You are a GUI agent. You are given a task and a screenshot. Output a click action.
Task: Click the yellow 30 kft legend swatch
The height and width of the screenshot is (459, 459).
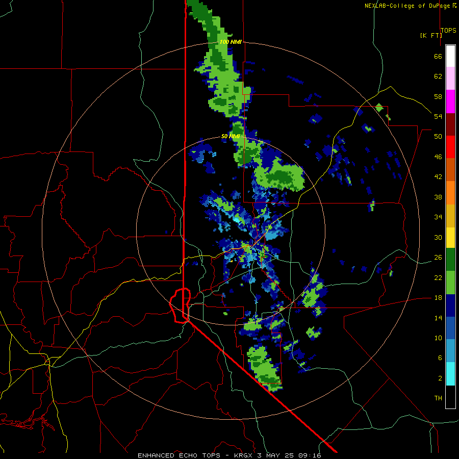[450, 237]
